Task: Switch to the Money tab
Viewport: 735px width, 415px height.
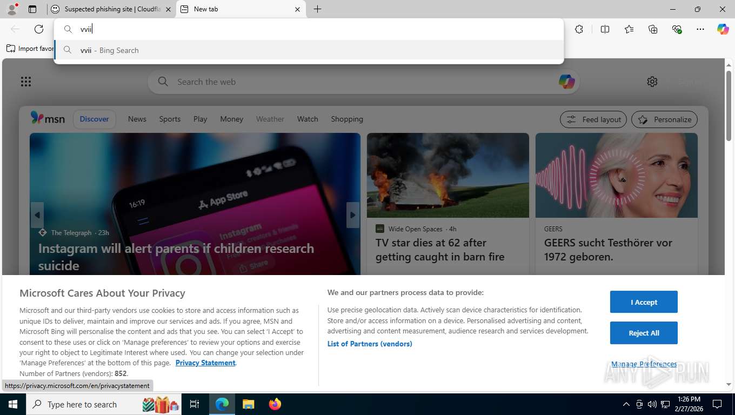Action: point(232,119)
